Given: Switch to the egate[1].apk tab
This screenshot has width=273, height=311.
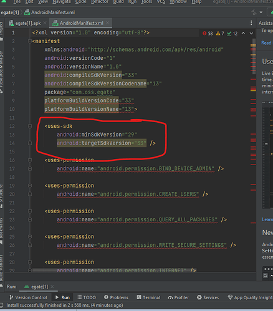Looking at the screenshot, I should tap(25, 23).
